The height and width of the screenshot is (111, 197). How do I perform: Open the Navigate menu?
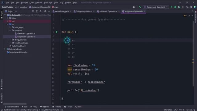pyautogui.click(x=24, y=3)
